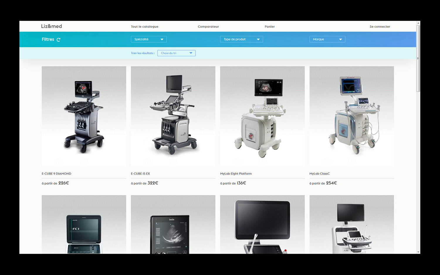440x275 pixels.
Task: Select the MyLab ClassC product image
Action: coord(351,116)
